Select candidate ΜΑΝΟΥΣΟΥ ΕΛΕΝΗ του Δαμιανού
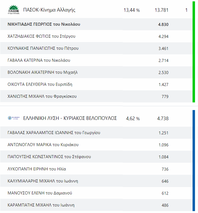The height and width of the screenshot is (213, 198). (x=40, y=193)
